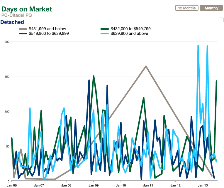
Task: Select the "$629,900 and above" legend label
Action: pyautogui.click(x=129, y=33)
